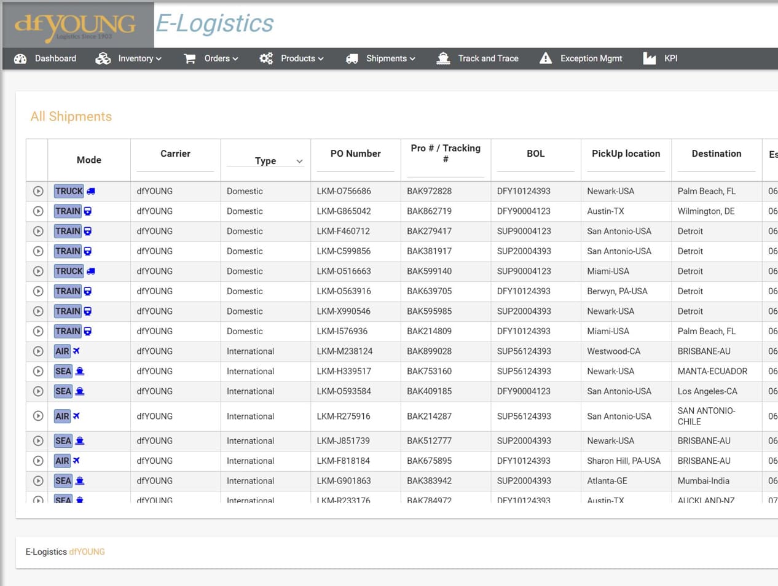Image resolution: width=778 pixels, height=586 pixels.
Task: Click the Products gears icon
Action: (x=266, y=58)
